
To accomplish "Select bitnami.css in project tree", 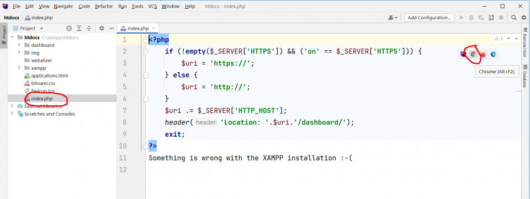I will coord(43,83).
